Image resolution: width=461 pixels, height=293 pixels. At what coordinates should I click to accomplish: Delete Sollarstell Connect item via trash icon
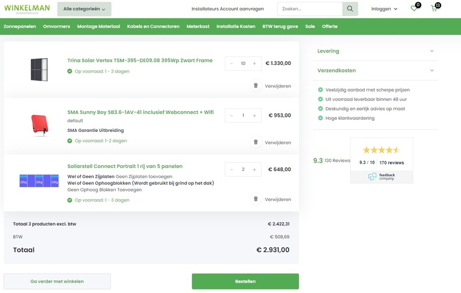click(x=256, y=199)
